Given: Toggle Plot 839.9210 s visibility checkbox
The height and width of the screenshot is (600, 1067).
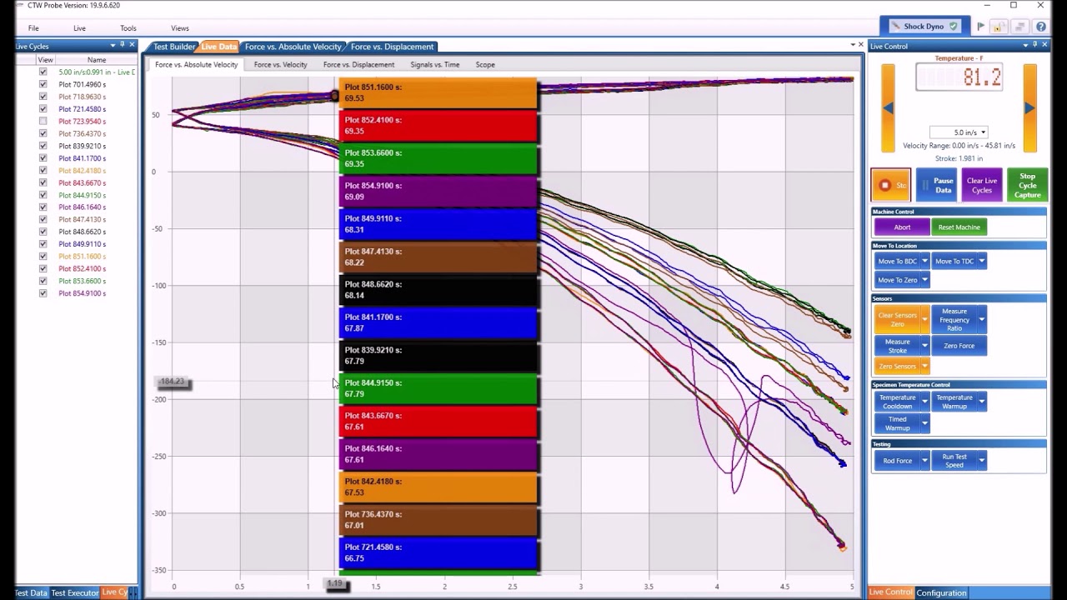Looking at the screenshot, I should coord(43,146).
